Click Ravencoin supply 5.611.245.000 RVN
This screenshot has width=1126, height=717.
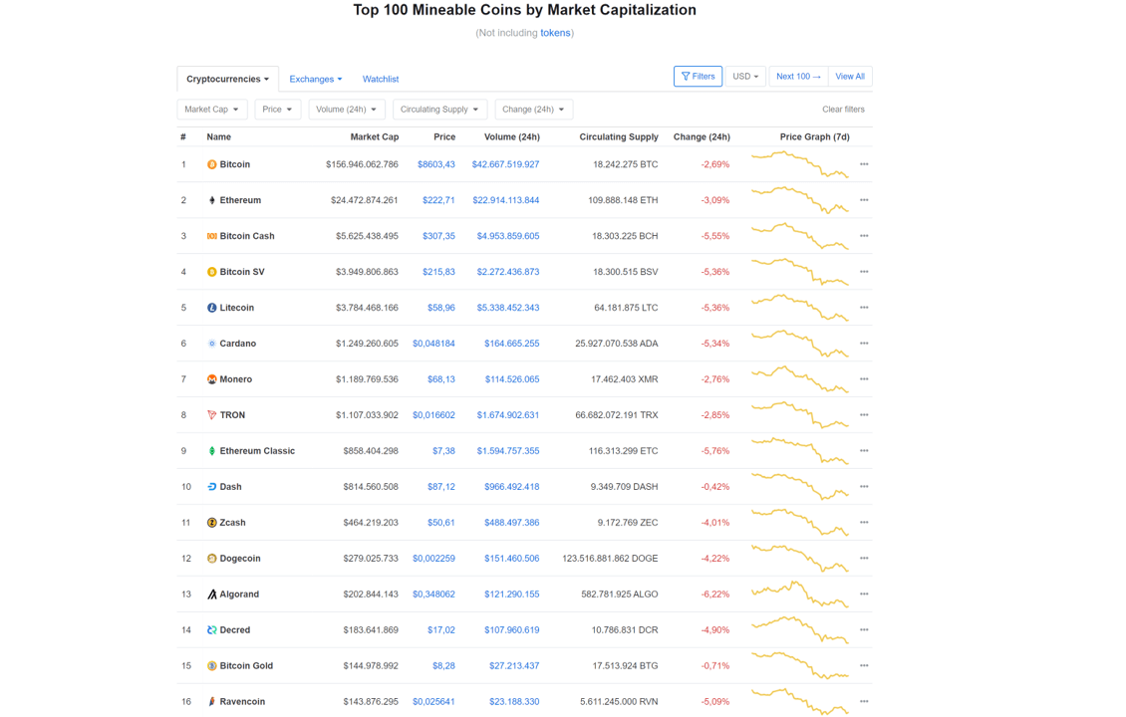619,702
